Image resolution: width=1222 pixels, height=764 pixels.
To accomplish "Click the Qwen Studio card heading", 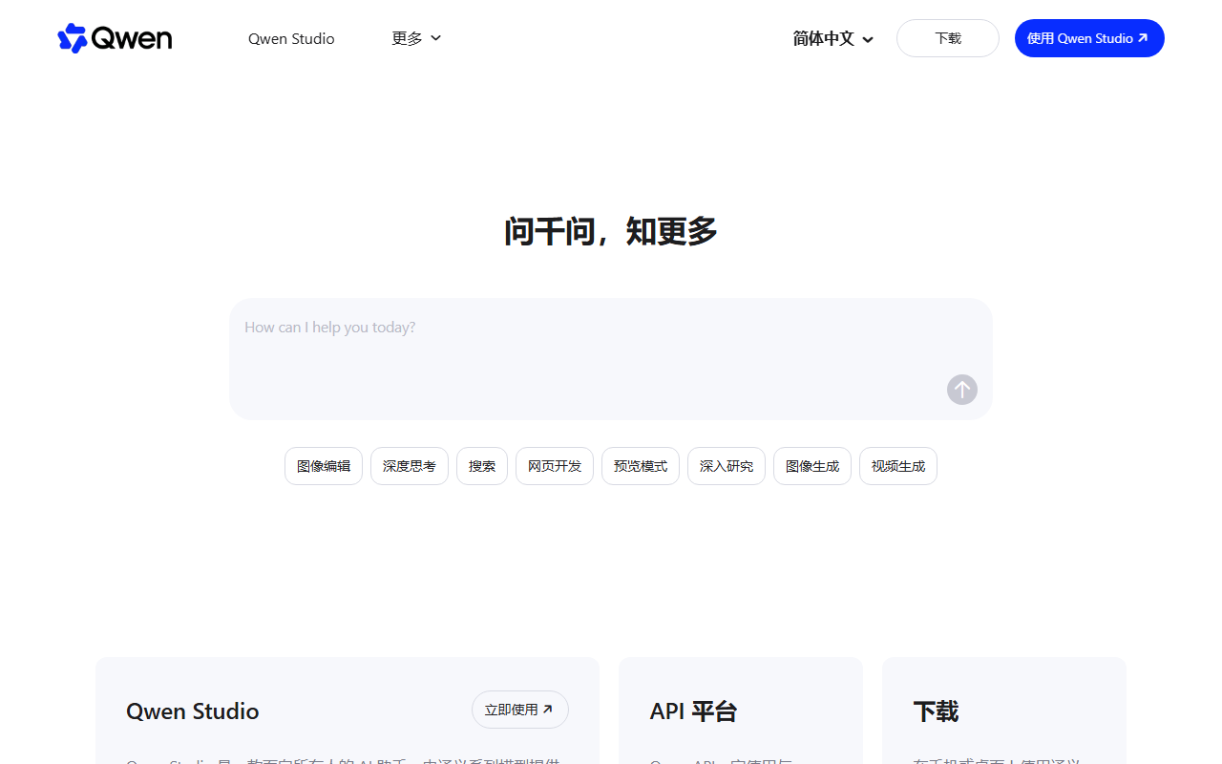I will [x=193, y=711].
